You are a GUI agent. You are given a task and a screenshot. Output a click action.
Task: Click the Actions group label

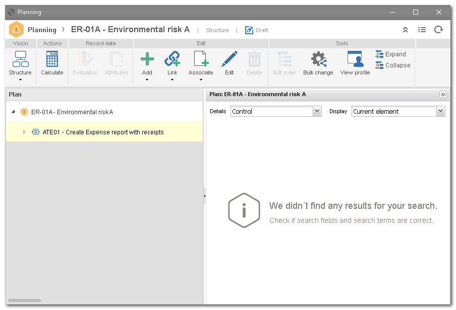pyautogui.click(x=52, y=44)
